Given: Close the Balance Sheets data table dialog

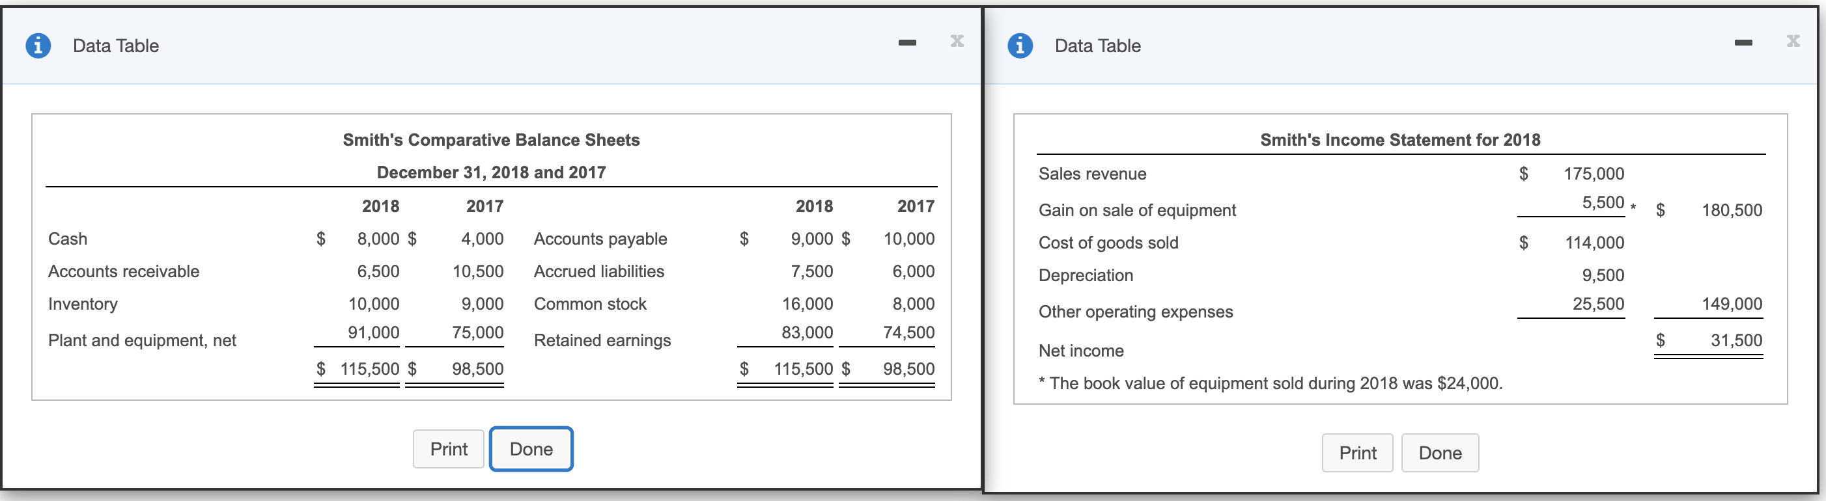Looking at the screenshot, I should 957,40.
